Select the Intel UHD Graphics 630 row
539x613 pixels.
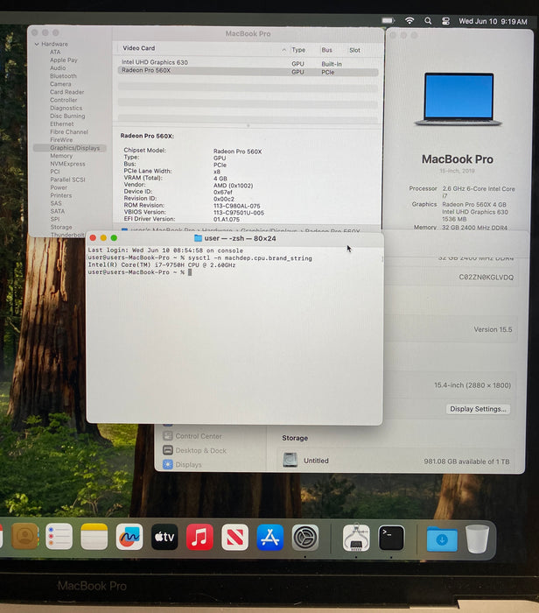point(248,62)
